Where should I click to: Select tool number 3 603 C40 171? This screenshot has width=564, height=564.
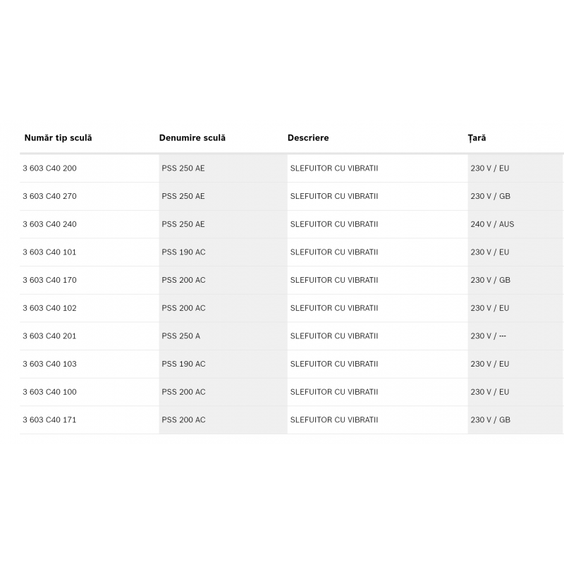49,419
